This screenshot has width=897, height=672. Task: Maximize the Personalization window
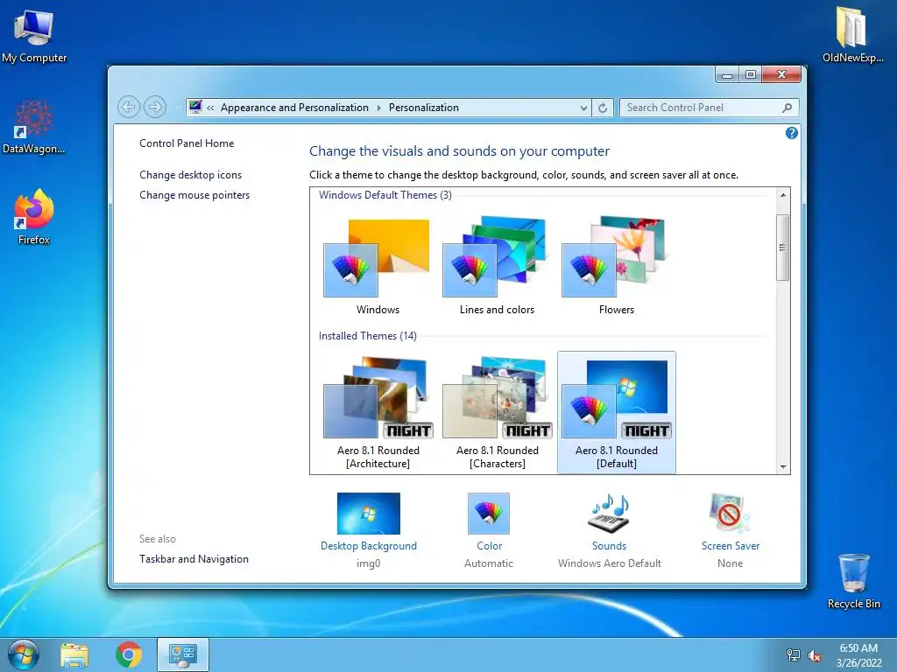click(x=751, y=75)
